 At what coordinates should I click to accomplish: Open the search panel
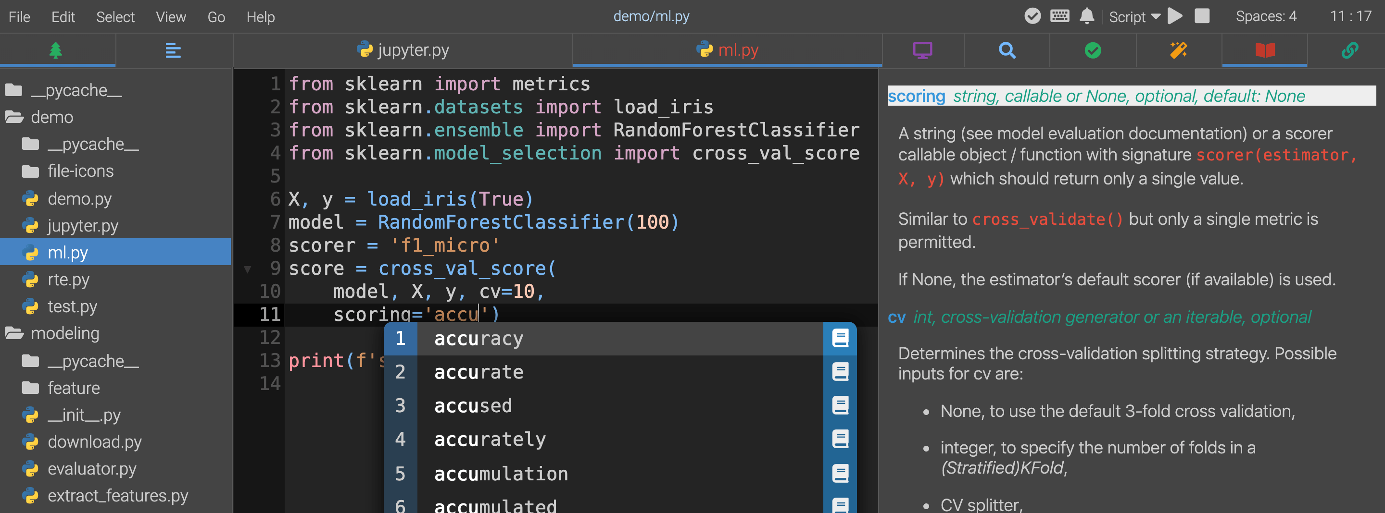click(1007, 50)
